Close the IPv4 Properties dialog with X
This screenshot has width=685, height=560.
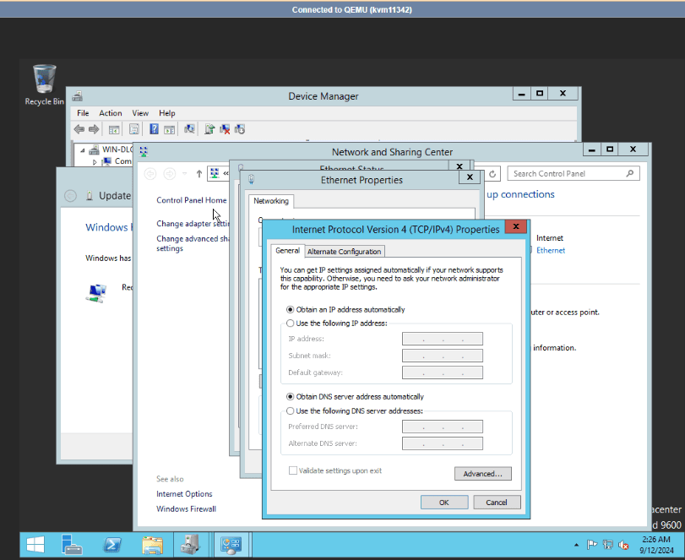(516, 226)
